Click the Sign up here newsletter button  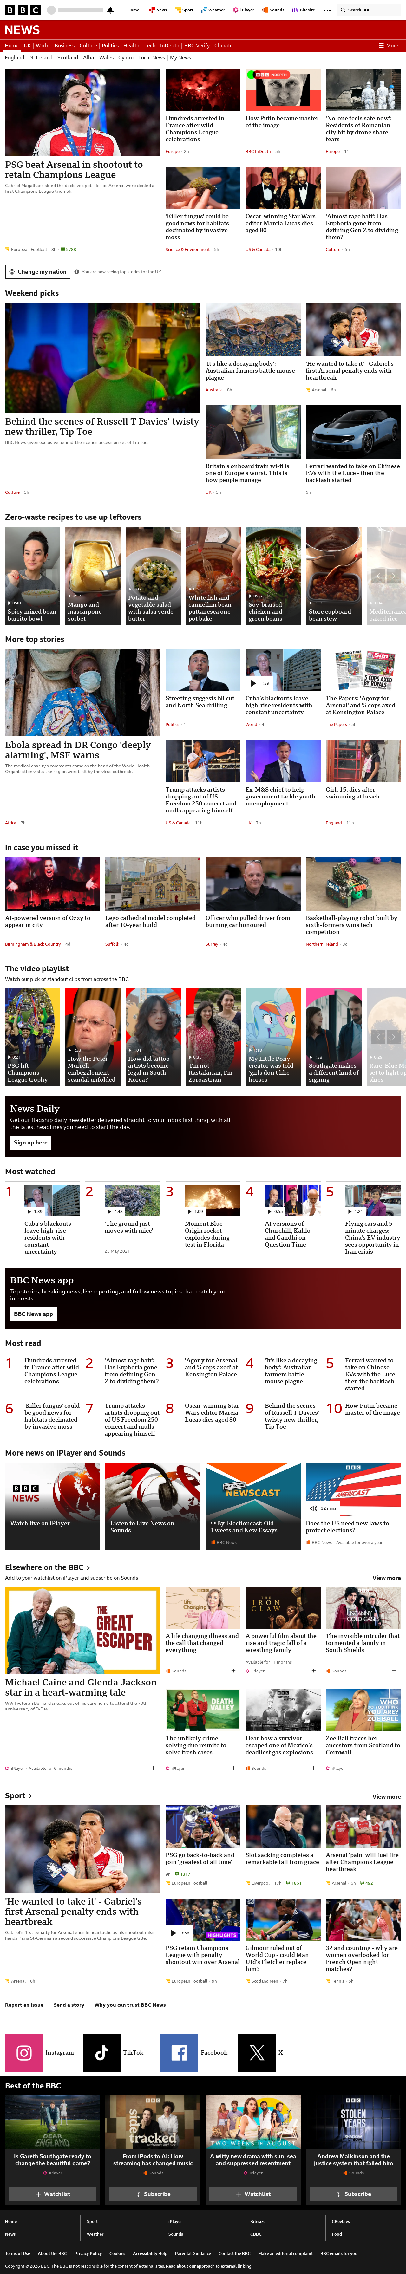pos(31,1142)
